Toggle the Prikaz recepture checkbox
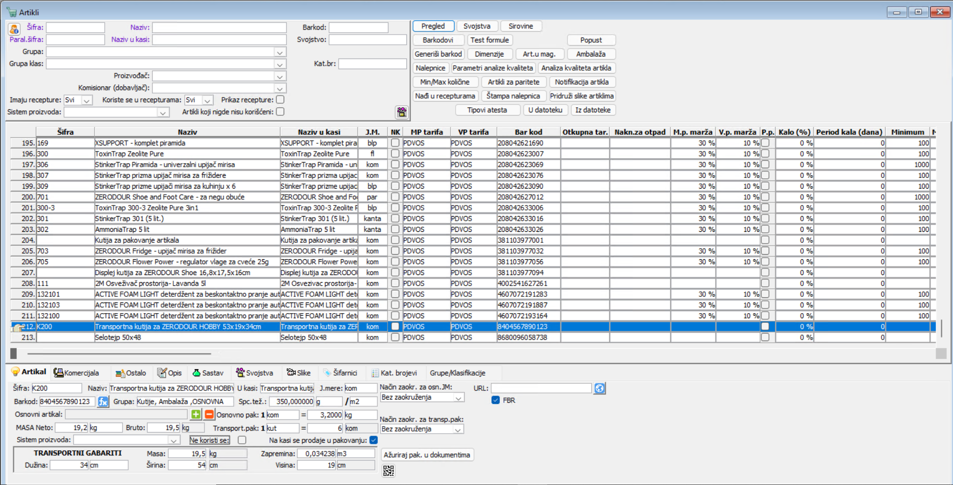This screenshot has width=953, height=485. tap(280, 100)
